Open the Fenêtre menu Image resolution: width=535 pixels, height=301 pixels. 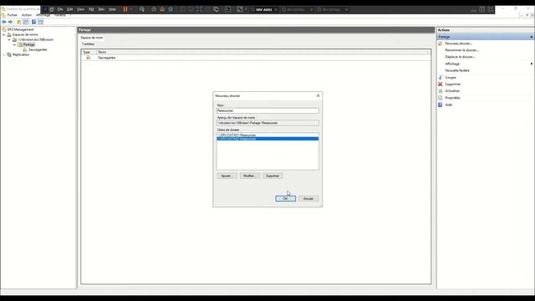(x=59, y=15)
